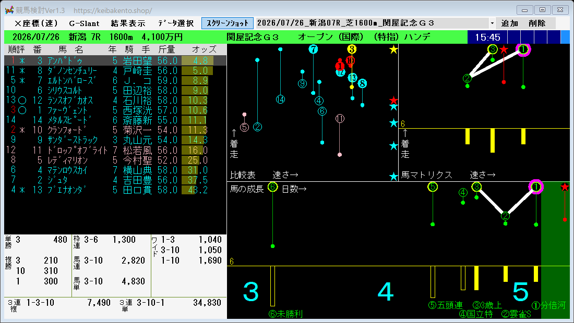Open the データ選択 menu

pyautogui.click(x=176, y=23)
